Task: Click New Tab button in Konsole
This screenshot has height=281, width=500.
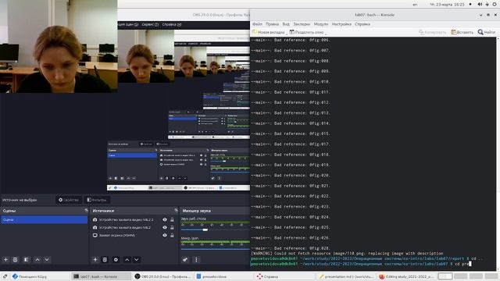Action: click(x=269, y=32)
